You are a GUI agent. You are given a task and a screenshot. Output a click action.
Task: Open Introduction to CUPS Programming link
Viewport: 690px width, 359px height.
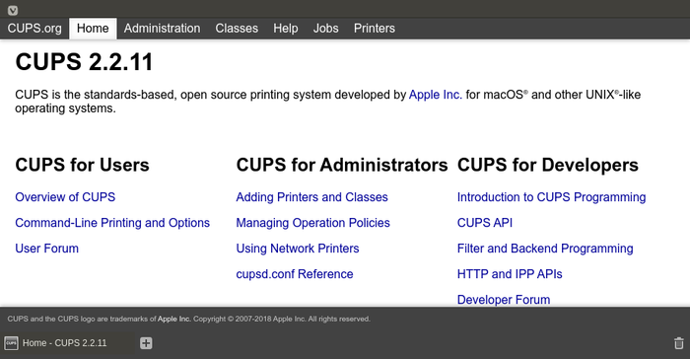[x=551, y=197]
